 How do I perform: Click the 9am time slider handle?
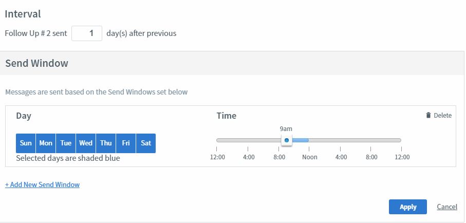coord(287,140)
